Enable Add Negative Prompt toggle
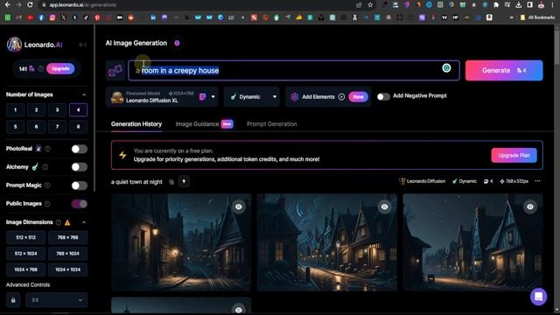This screenshot has height=315, width=560. coord(383,97)
